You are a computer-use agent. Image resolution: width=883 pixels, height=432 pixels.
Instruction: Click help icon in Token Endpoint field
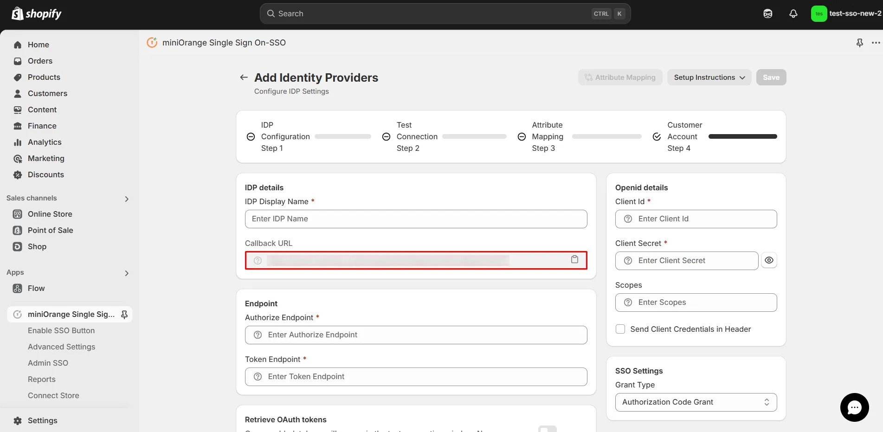pyautogui.click(x=258, y=377)
